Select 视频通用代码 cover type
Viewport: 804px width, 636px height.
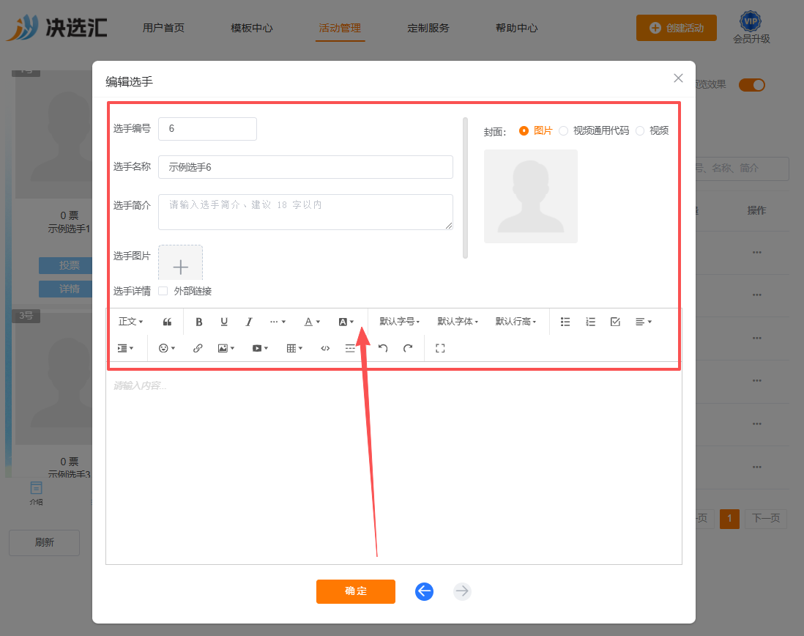594,130
